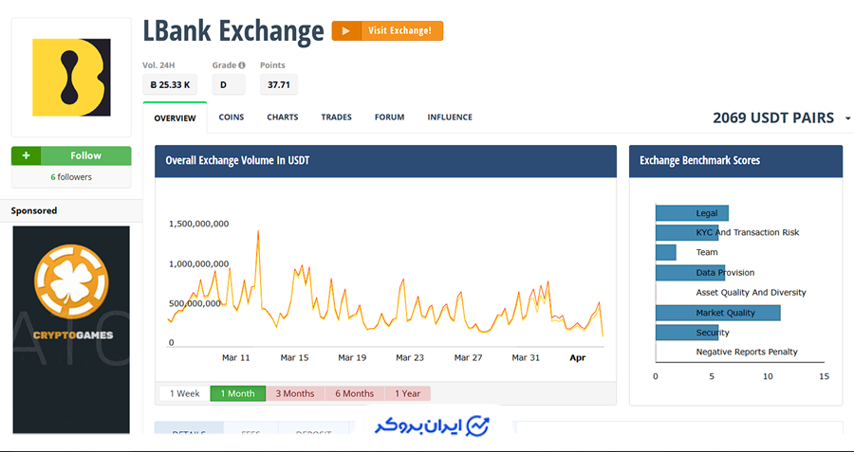854x452 pixels.
Task: Click the LBank Exchange logo image
Action: pyautogui.click(x=71, y=77)
